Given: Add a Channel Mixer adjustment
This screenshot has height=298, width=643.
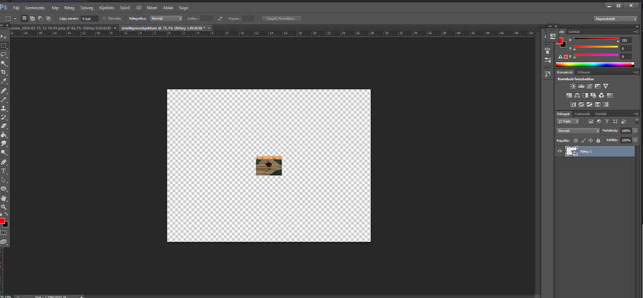Looking at the screenshot, I should [x=601, y=95].
